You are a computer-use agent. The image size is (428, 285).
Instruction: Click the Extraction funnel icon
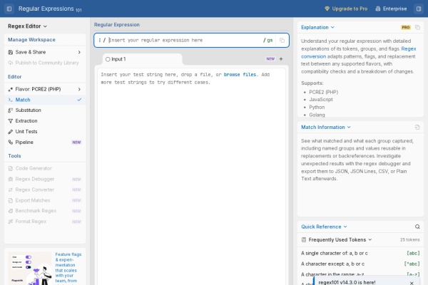tap(11, 121)
